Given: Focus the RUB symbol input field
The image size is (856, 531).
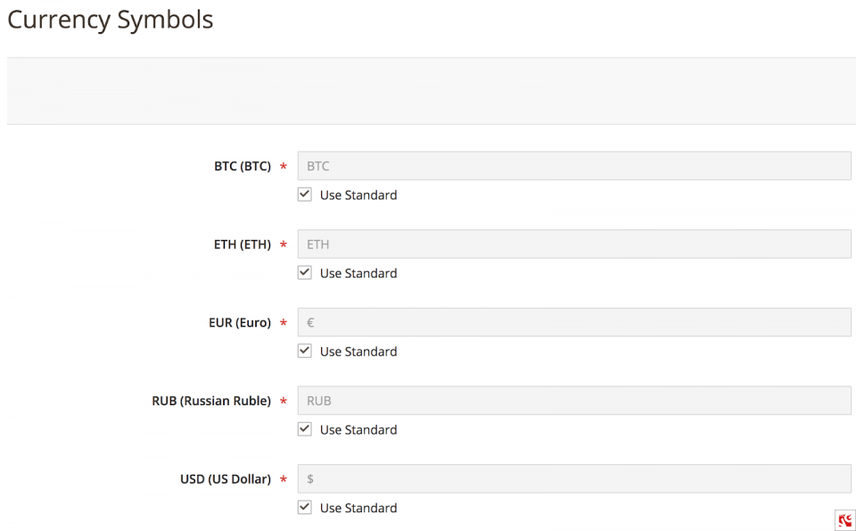Looking at the screenshot, I should 574,400.
